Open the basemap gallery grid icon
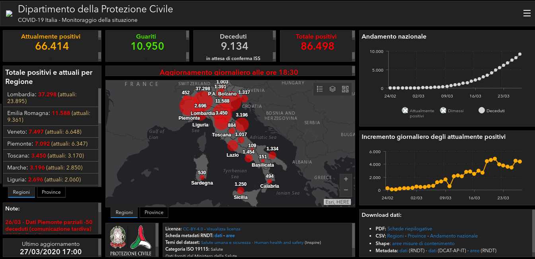The width and height of the screenshot is (535, 259). [345, 89]
